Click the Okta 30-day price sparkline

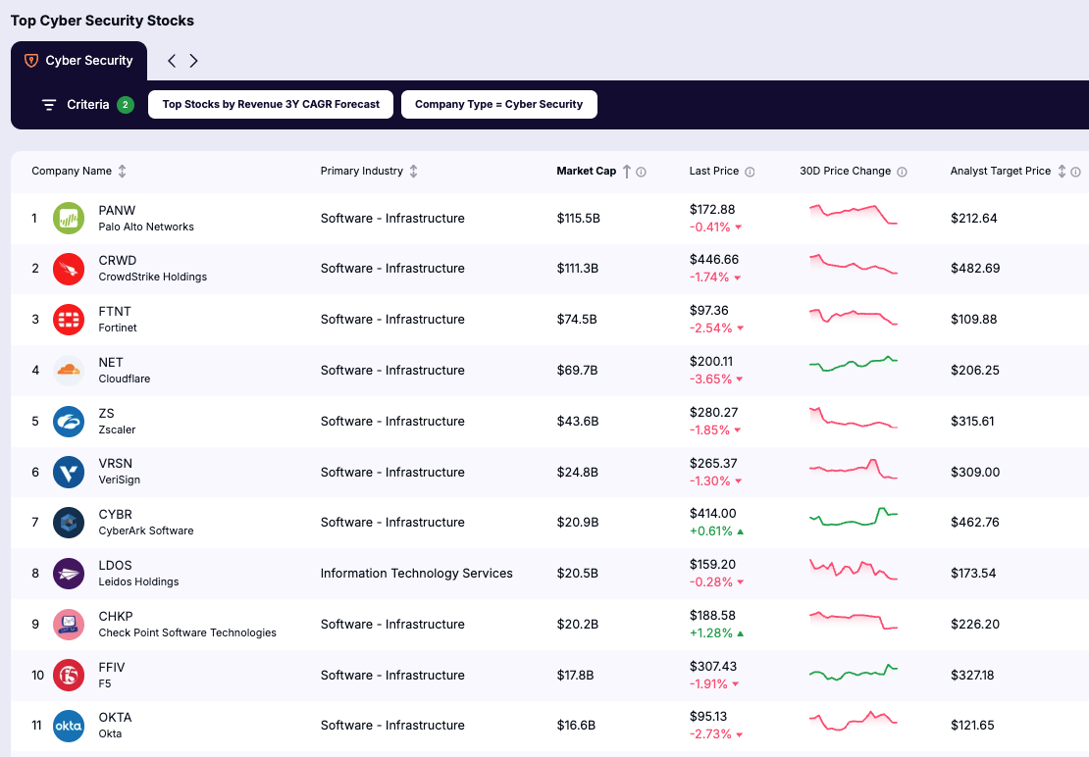854,721
